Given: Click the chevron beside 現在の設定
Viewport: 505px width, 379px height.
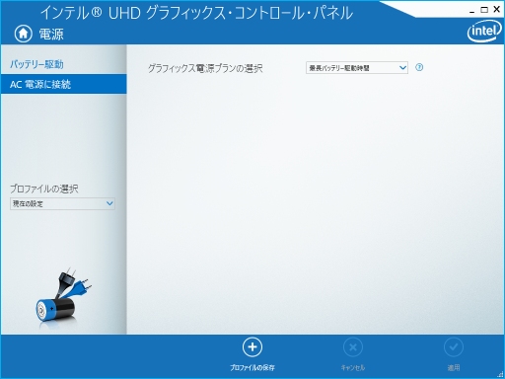Looking at the screenshot, I should pyautogui.click(x=109, y=203).
